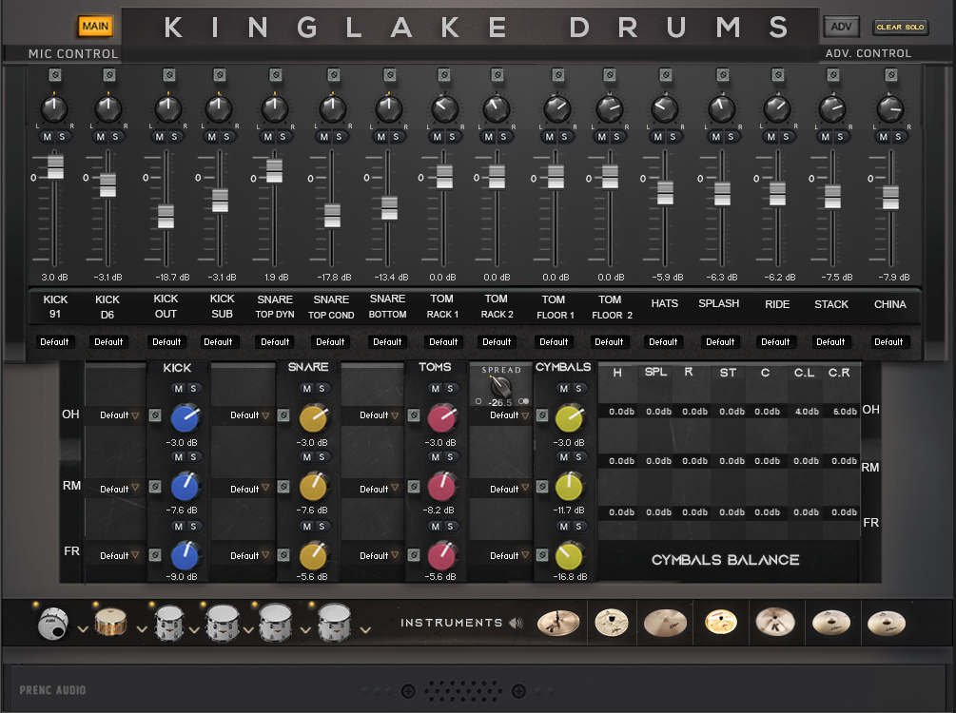Screen dimensions: 956x713
Task: Solo the Snare RM bus
Action: tap(322, 457)
